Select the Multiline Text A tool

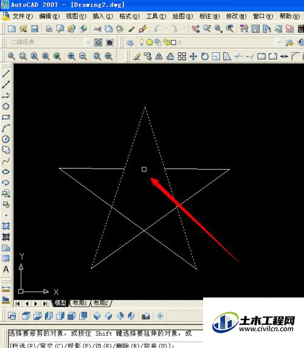pyautogui.click(x=5, y=270)
